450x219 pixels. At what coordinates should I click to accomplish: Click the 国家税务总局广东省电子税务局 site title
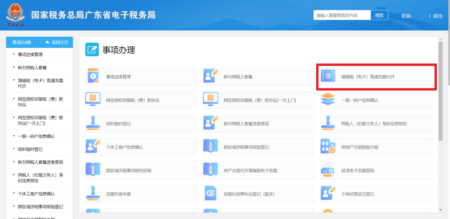click(x=93, y=15)
